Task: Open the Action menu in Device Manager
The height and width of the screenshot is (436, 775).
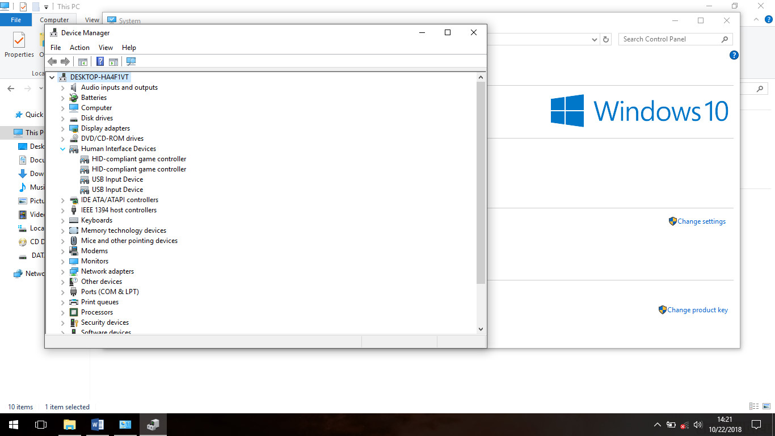Action: pyautogui.click(x=79, y=48)
